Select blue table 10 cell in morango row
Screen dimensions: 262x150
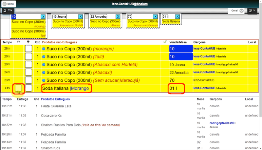pyautogui.click(x=181, y=49)
